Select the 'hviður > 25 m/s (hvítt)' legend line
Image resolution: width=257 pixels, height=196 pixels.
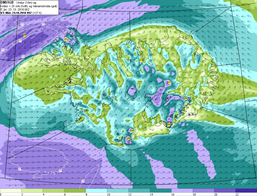click(14, 6)
